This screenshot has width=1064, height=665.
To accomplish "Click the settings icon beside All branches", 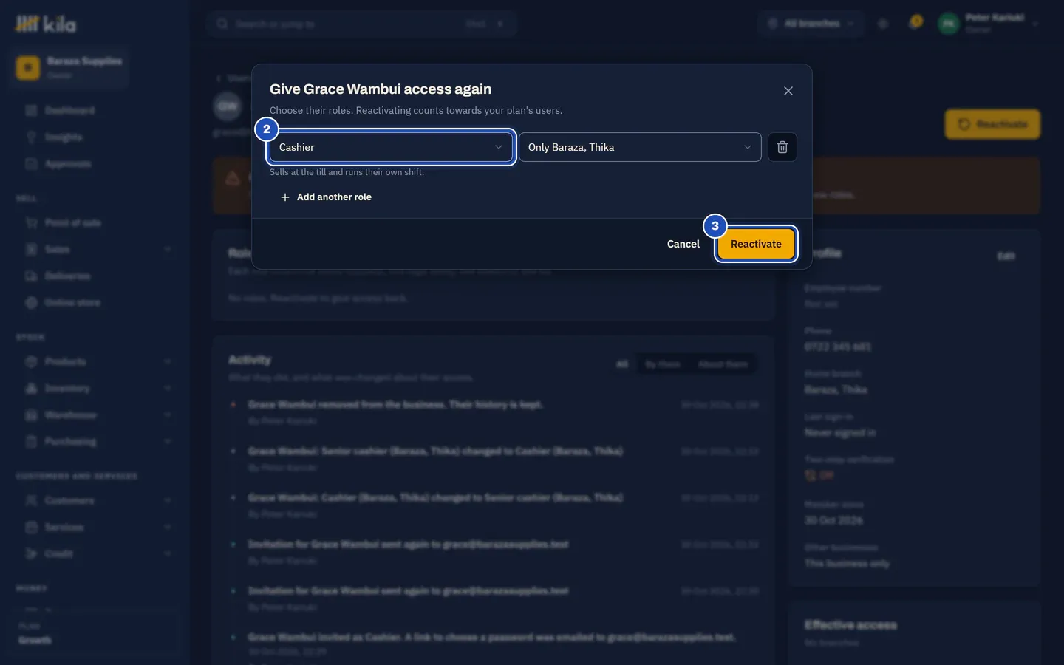I will pos(882,24).
